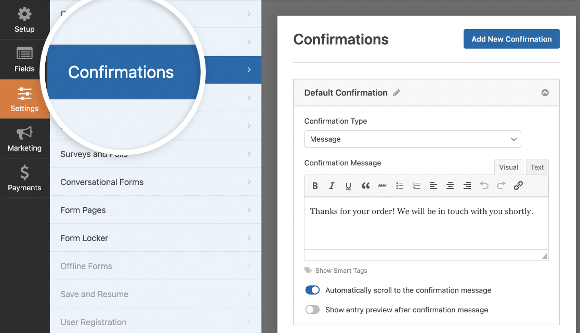580x333 pixels.
Task: Click inside the confirmation message text area
Action: click(x=426, y=223)
